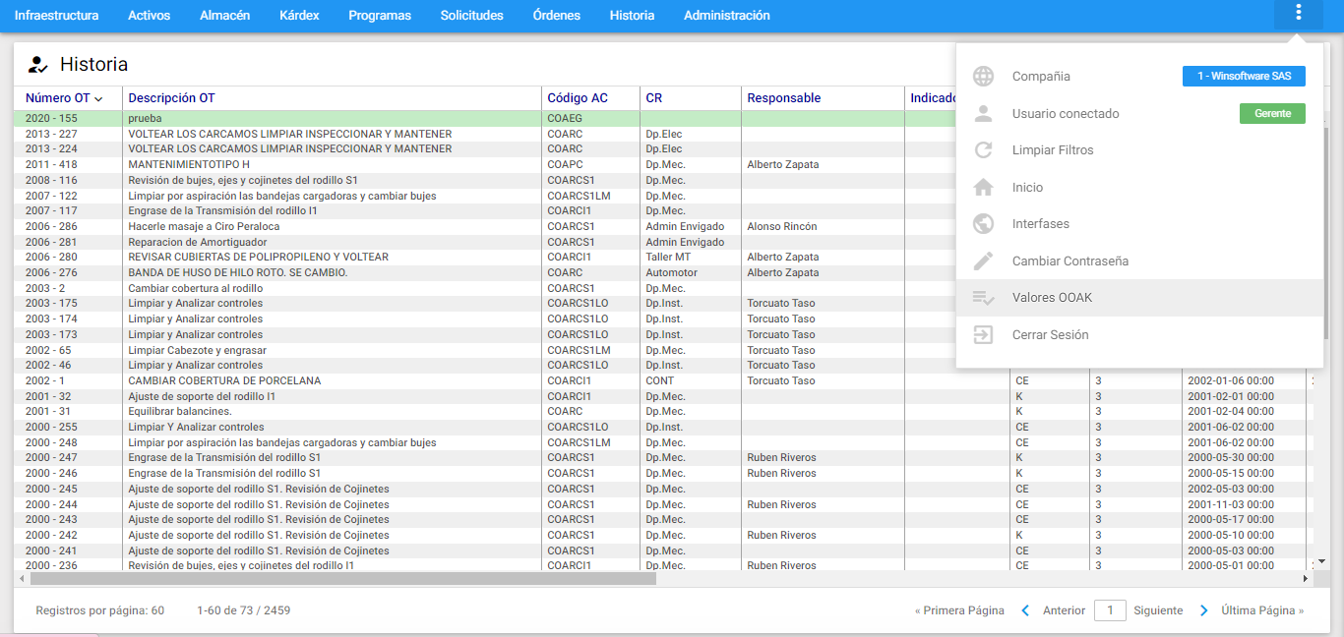Screen dimensions: 1344x637
Task: Jump to Primera Página
Action: point(959,610)
